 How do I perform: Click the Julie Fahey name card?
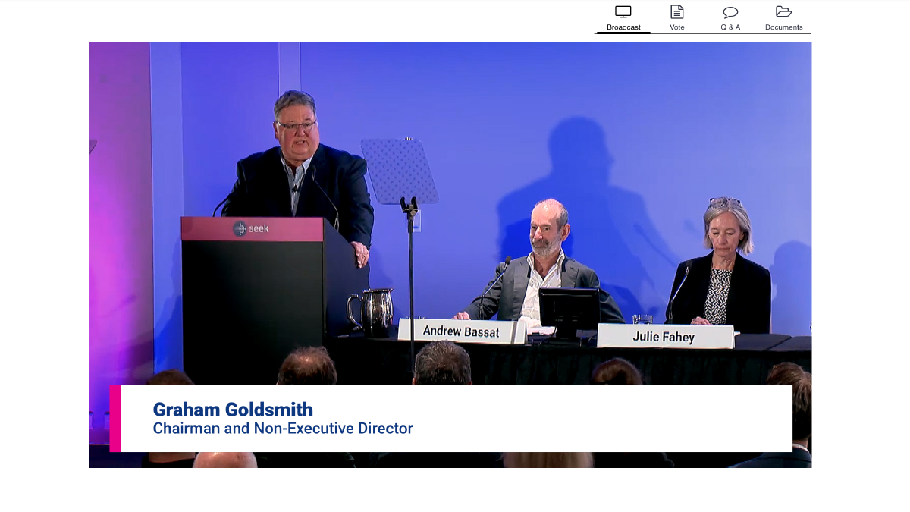click(665, 336)
